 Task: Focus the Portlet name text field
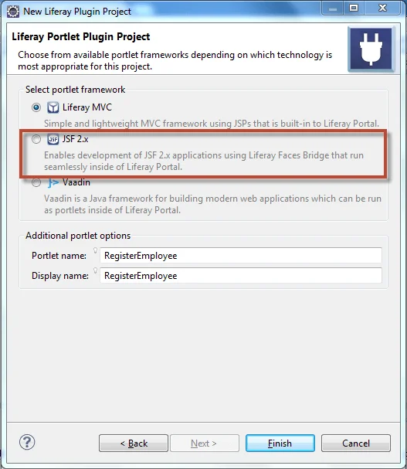point(241,256)
